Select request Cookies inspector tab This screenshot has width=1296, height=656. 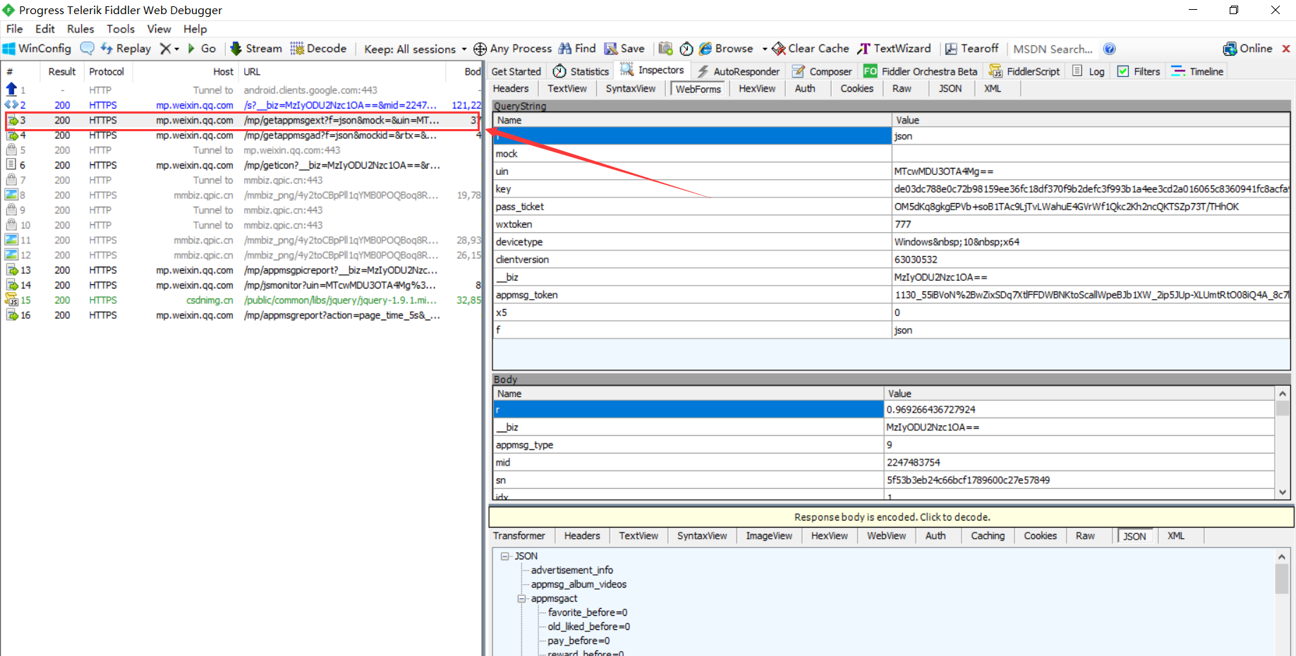pyautogui.click(x=857, y=89)
